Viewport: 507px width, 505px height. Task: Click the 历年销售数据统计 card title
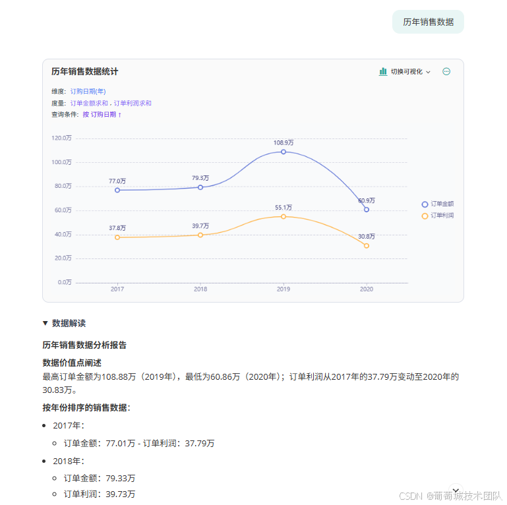point(84,71)
